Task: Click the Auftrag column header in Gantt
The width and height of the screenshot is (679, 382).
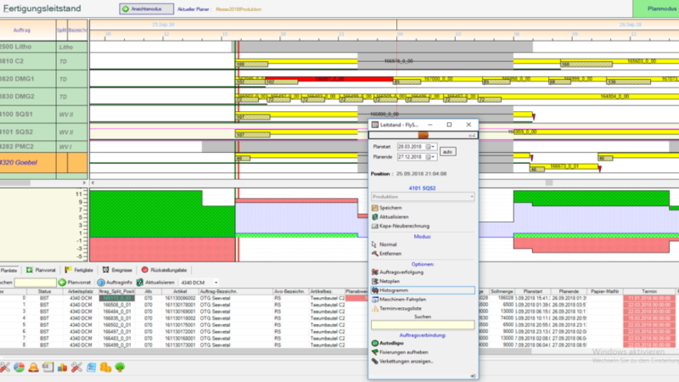Action: pos(22,30)
